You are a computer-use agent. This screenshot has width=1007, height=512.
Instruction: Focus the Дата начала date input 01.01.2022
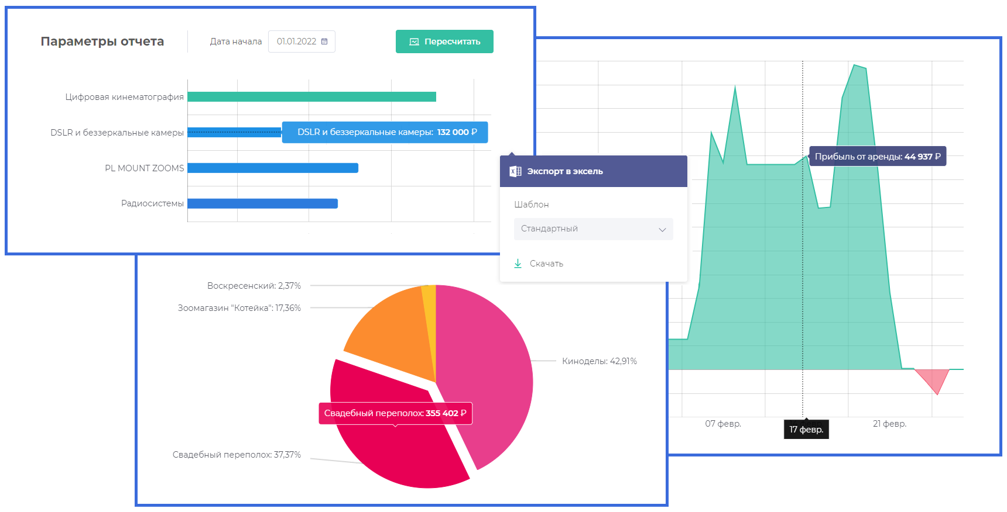(302, 41)
